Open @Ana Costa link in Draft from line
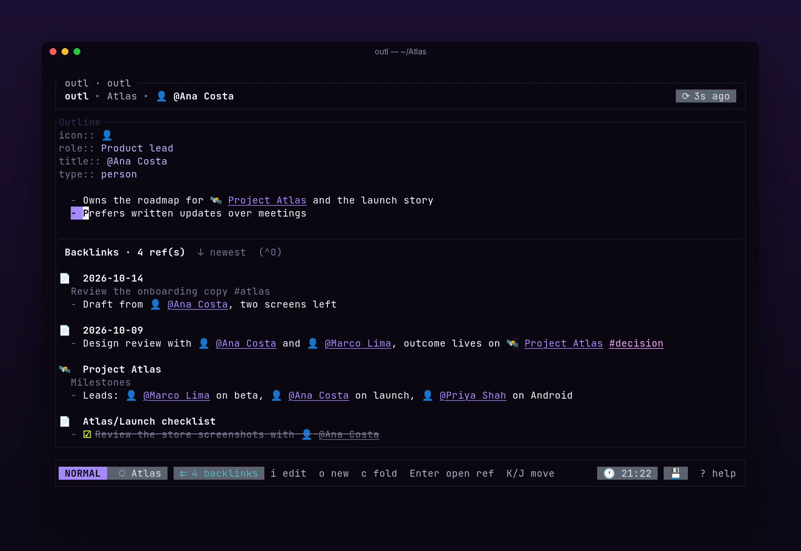The image size is (801, 551). tap(198, 304)
